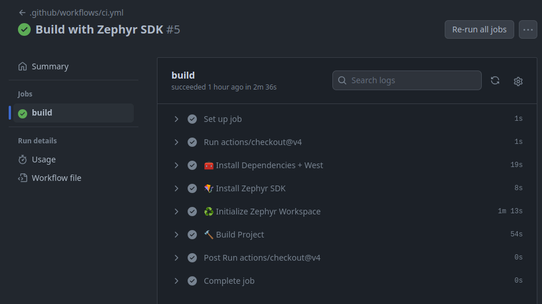Click the Summary home icon
The height and width of the screenshot is (304, 542).
(23, 66)
